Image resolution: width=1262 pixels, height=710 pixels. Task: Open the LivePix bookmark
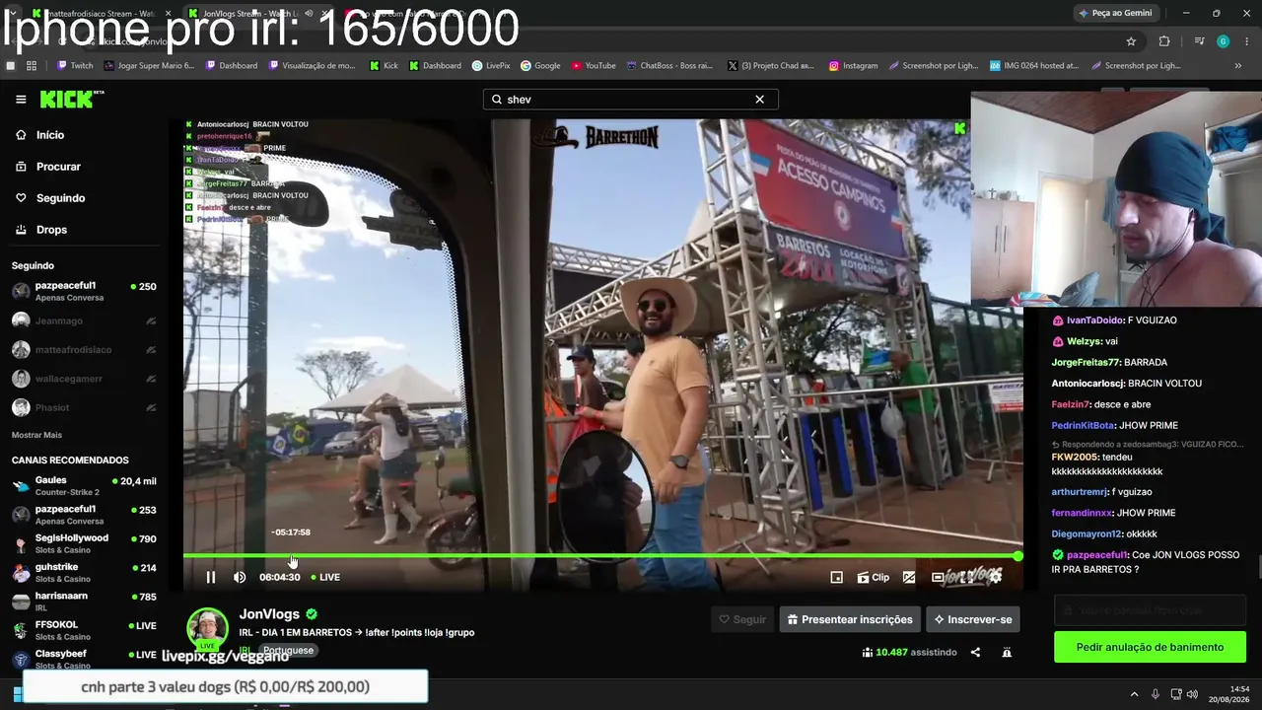click(491, 66)
